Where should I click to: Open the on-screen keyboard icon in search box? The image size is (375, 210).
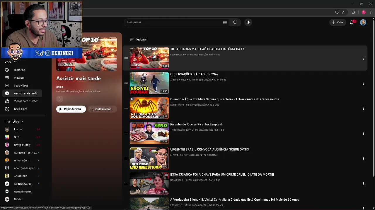pos(225,22)
